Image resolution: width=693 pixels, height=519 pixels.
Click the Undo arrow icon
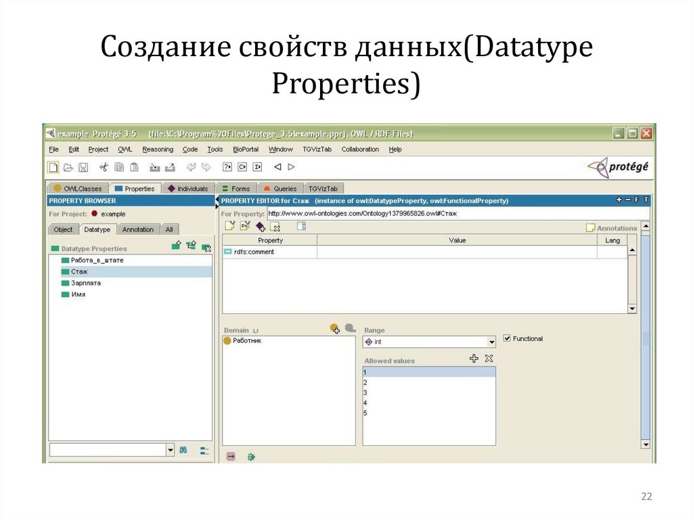[191, 167]
